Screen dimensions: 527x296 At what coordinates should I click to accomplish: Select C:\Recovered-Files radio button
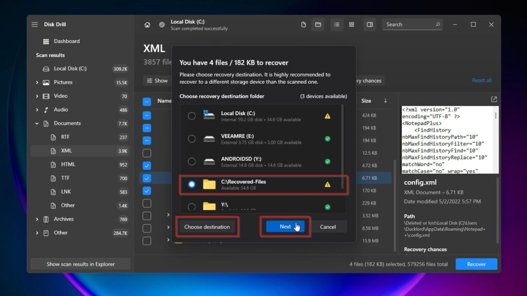coord(191,184)
